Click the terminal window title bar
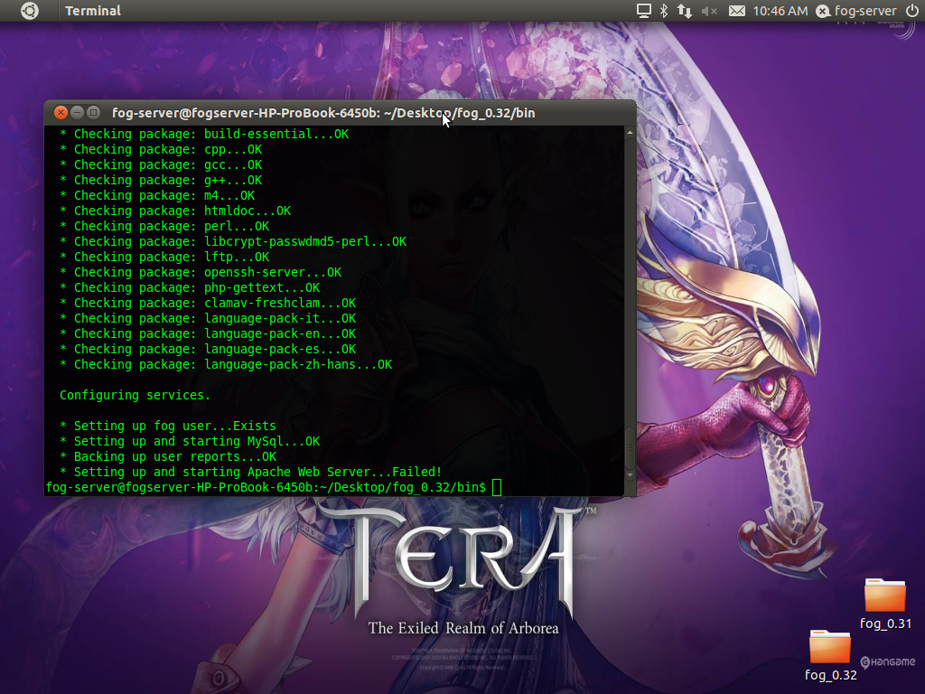 tap(340, 113)
